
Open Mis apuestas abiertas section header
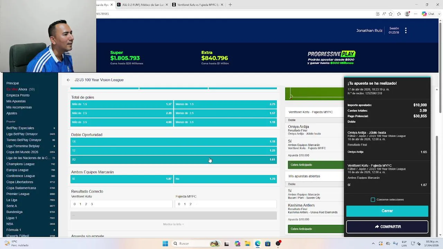tap(304, 176)
